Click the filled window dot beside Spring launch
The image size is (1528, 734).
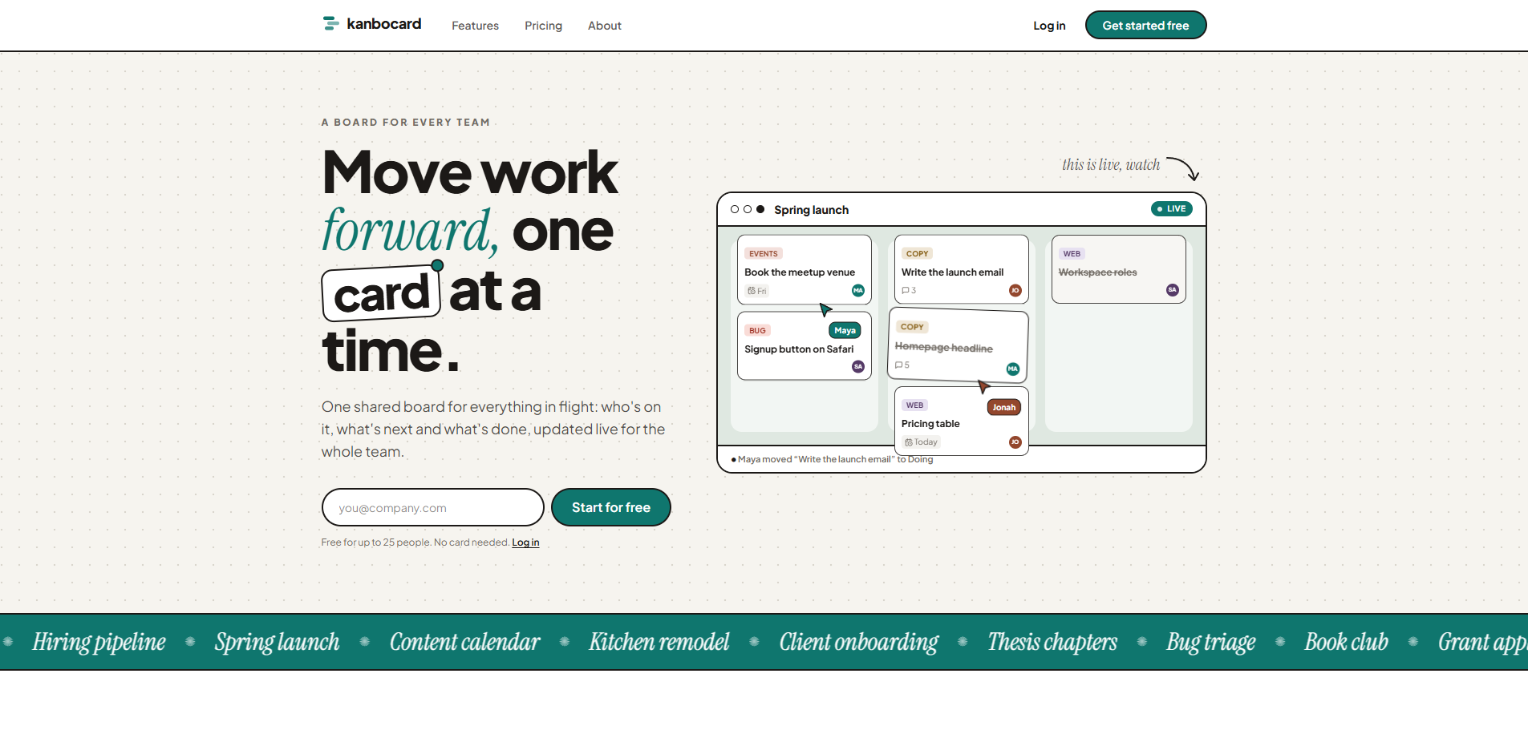coord(760,209)
